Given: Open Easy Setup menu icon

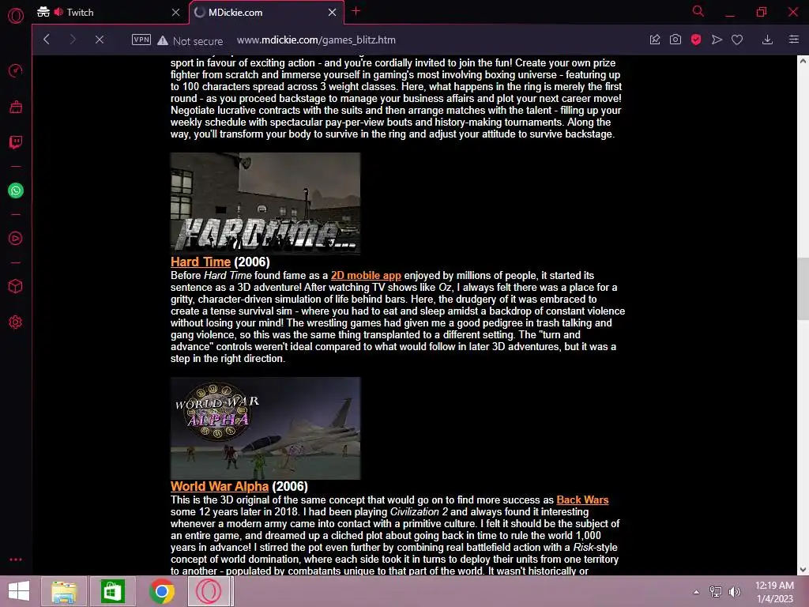Looking at the screenshot, I should 794,40.
